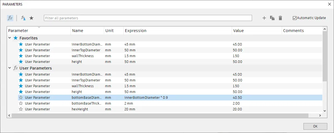This screenshot has height=133, width=334.
Task: Show favorites filter star icon
Action: pyautogui.click(x=31, y=18)
